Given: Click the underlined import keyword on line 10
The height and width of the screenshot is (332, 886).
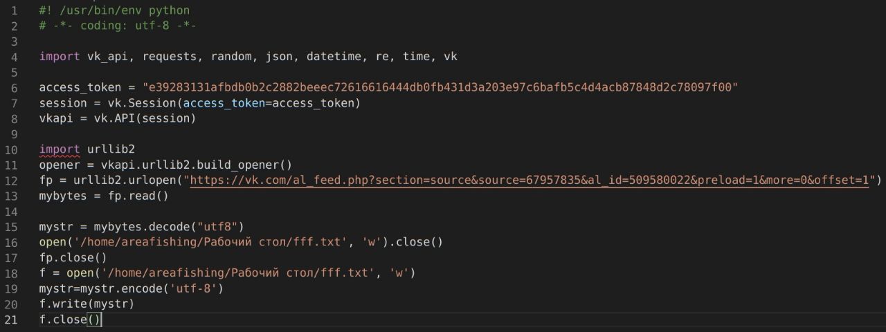Looking at the screenshot, I should [60, 149].
